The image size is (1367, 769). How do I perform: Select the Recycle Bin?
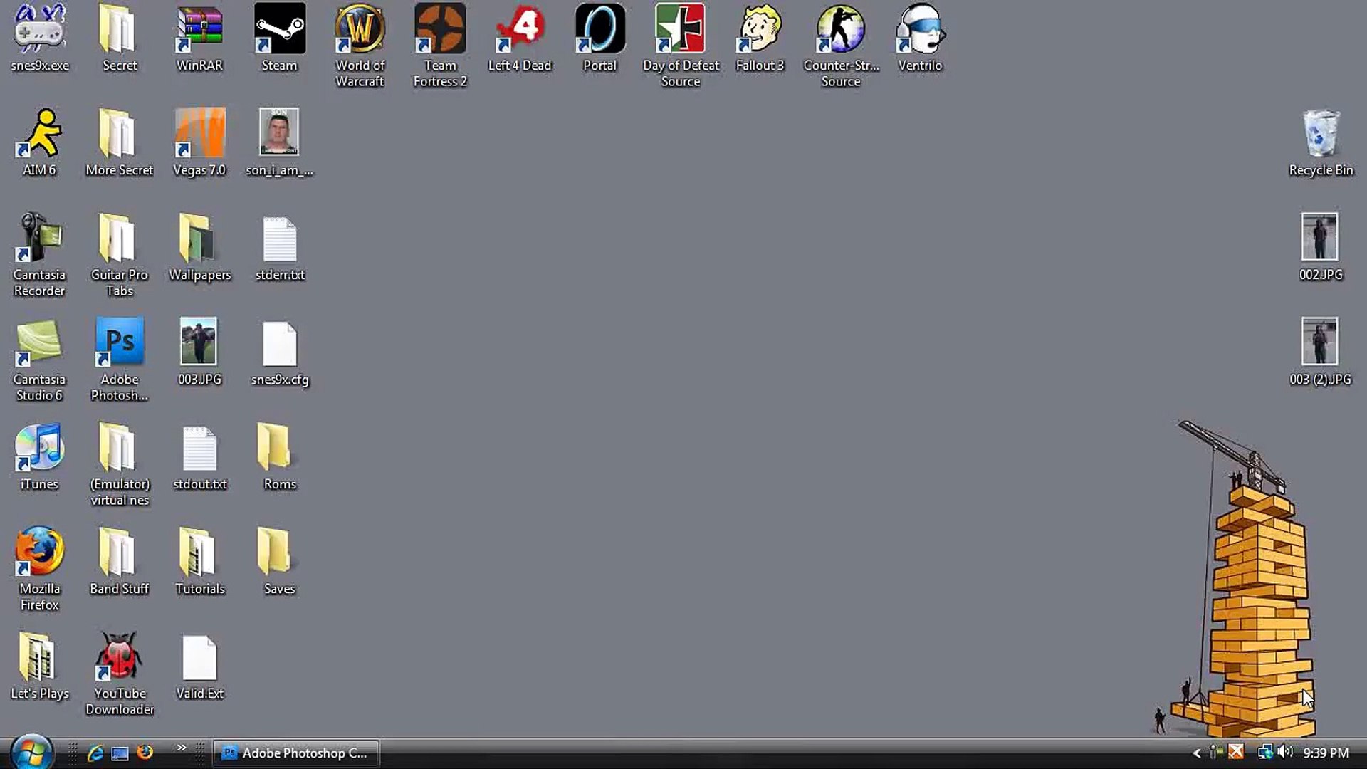click(x=1321, y=134)
